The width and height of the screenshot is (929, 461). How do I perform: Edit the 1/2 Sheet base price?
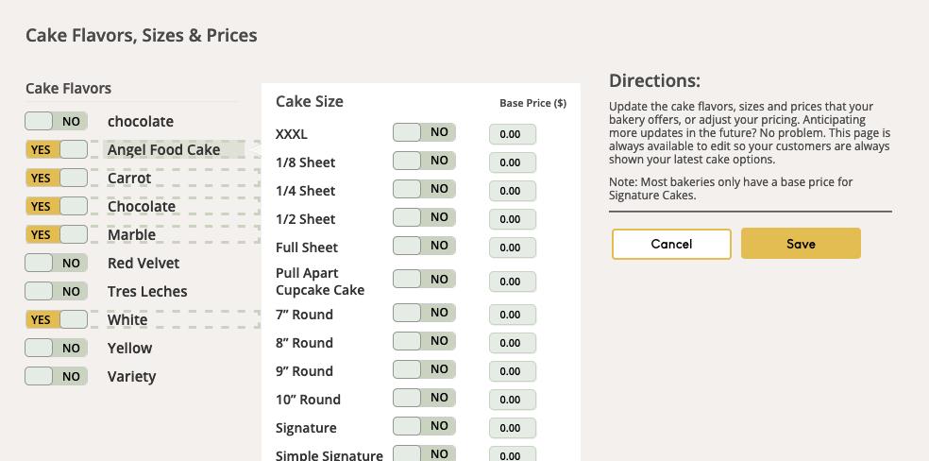coord(512,219)
